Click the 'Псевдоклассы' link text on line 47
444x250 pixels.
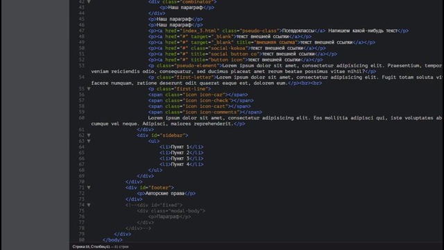[298, 31]
